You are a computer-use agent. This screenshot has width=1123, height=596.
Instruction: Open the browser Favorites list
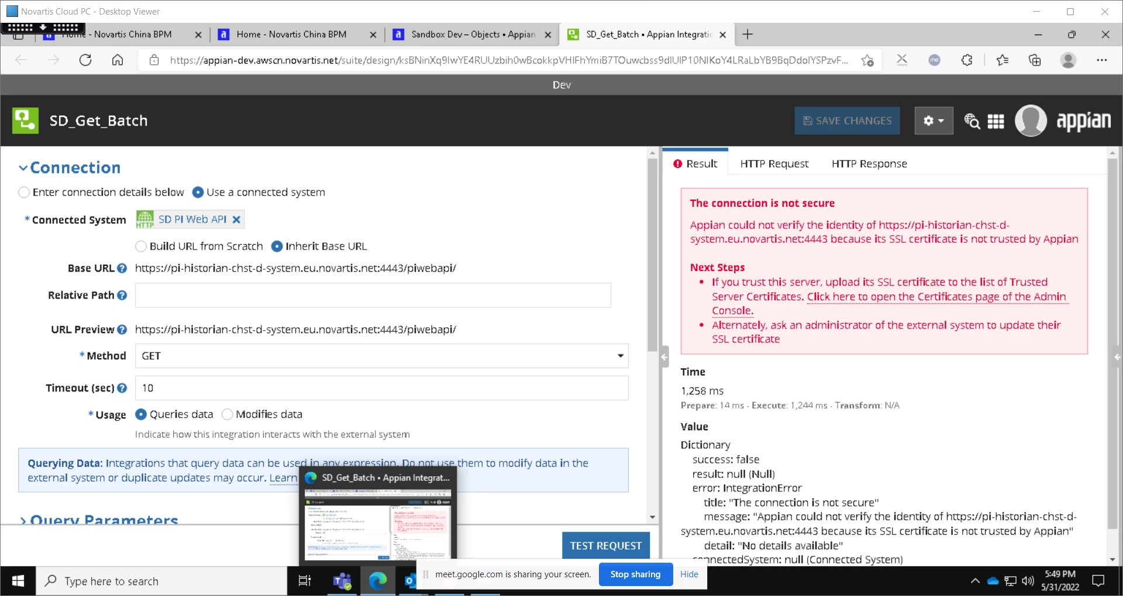(x=1003, y=60)
